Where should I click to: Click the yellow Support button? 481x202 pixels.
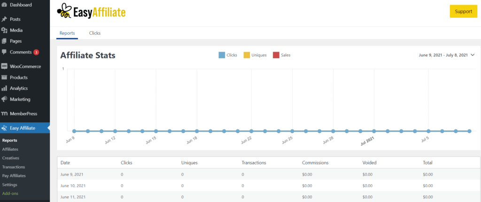pyautogui.click(x=463, y=11)
